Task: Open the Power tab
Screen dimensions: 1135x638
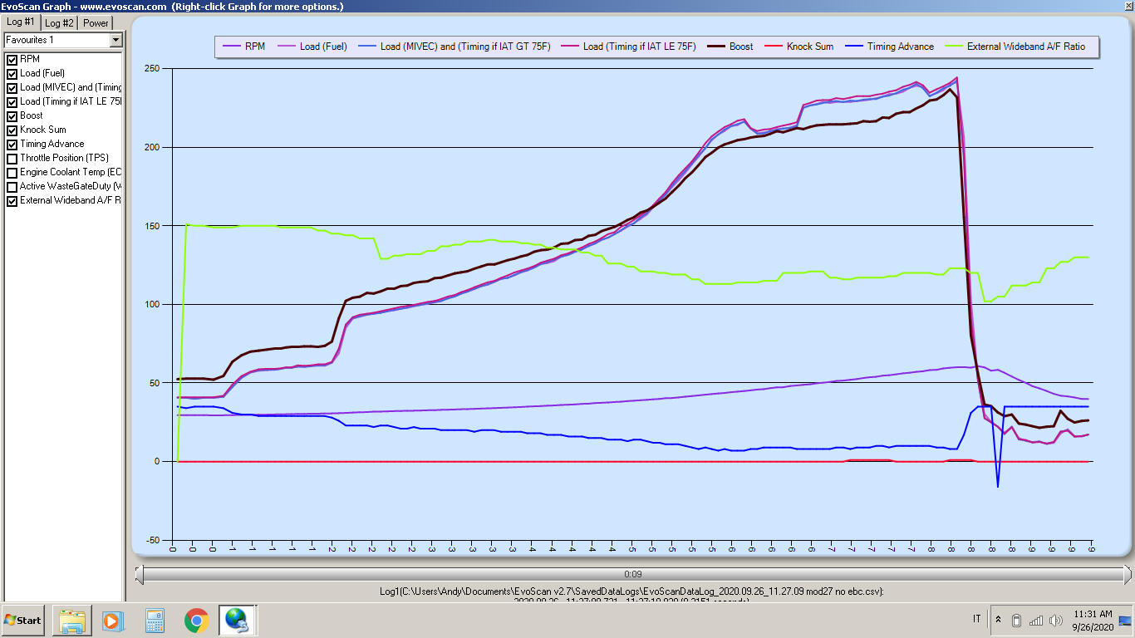Action: coord(96,22)
